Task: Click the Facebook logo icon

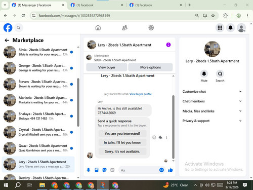Action: point(8,28)
